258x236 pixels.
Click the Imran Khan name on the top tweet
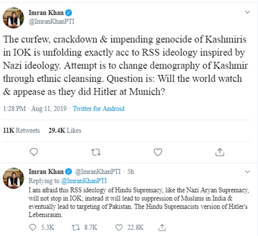coord(46,13)
